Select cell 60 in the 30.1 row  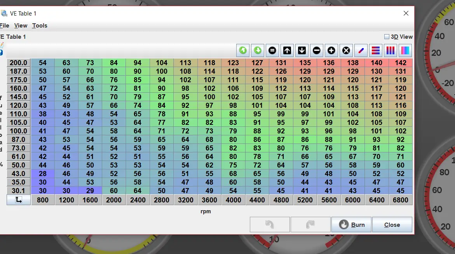click(114, 190)
